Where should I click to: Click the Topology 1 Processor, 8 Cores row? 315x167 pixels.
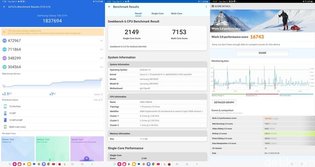click(x=157, y=107)
